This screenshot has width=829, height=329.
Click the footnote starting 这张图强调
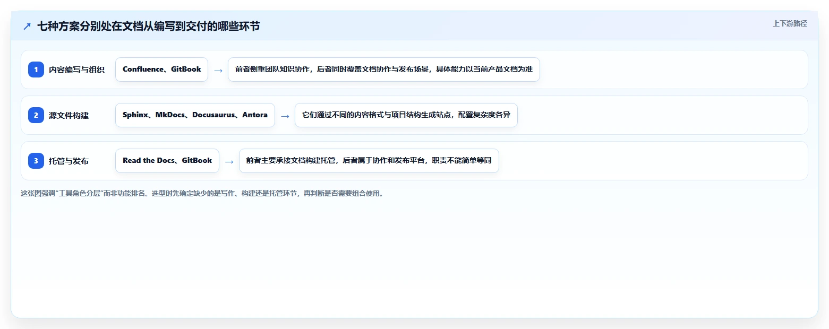[x=202, y=193]
